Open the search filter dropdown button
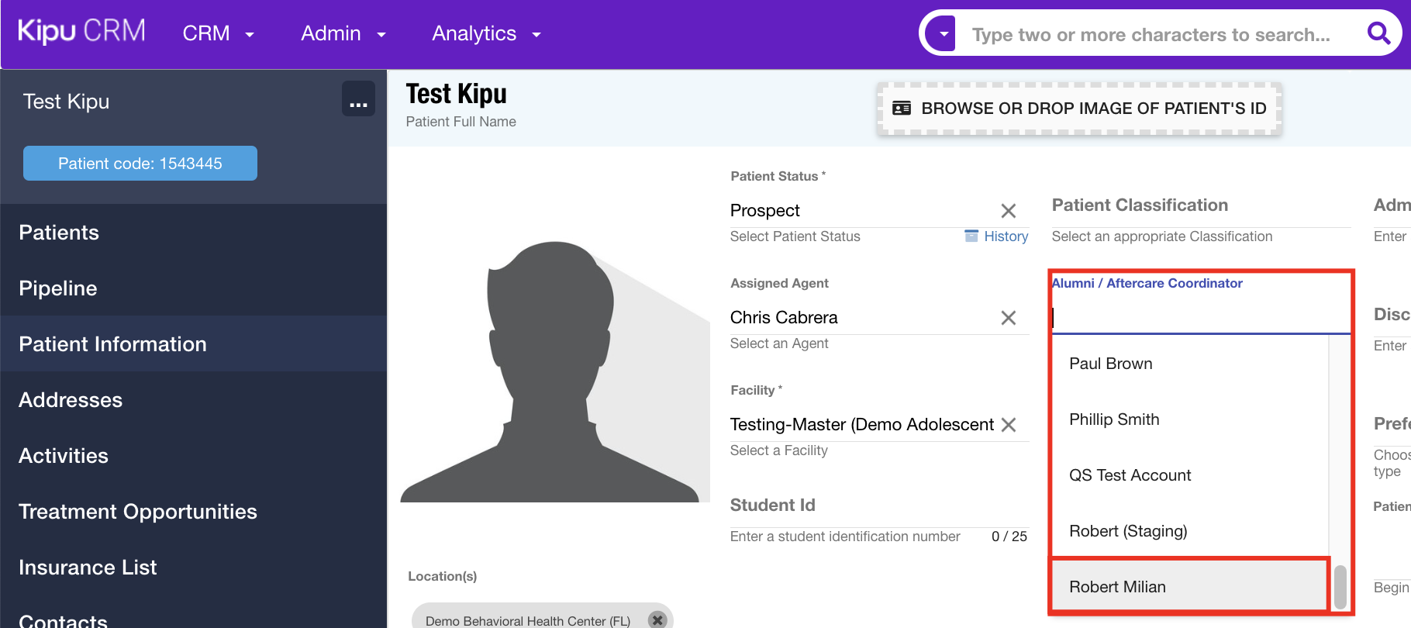The image size is (1411, 628). [943, 34]
